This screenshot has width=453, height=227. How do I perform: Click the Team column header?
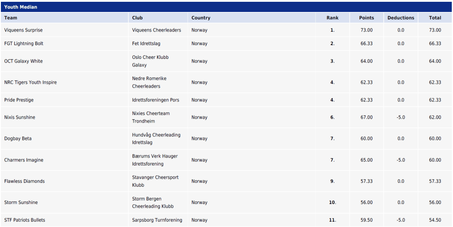pos(11,18)
